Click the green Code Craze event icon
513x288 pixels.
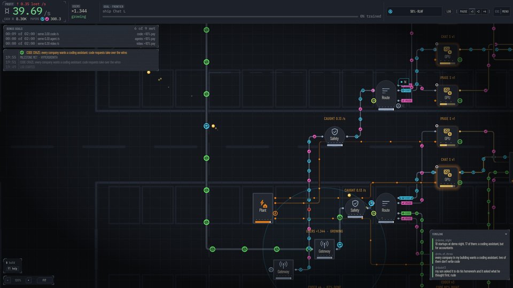pyautogui.click(x=22, y=53)
